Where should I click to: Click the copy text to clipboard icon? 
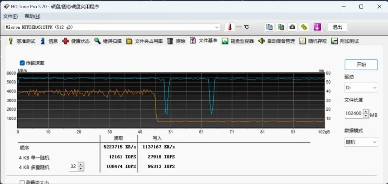[269, 27]
